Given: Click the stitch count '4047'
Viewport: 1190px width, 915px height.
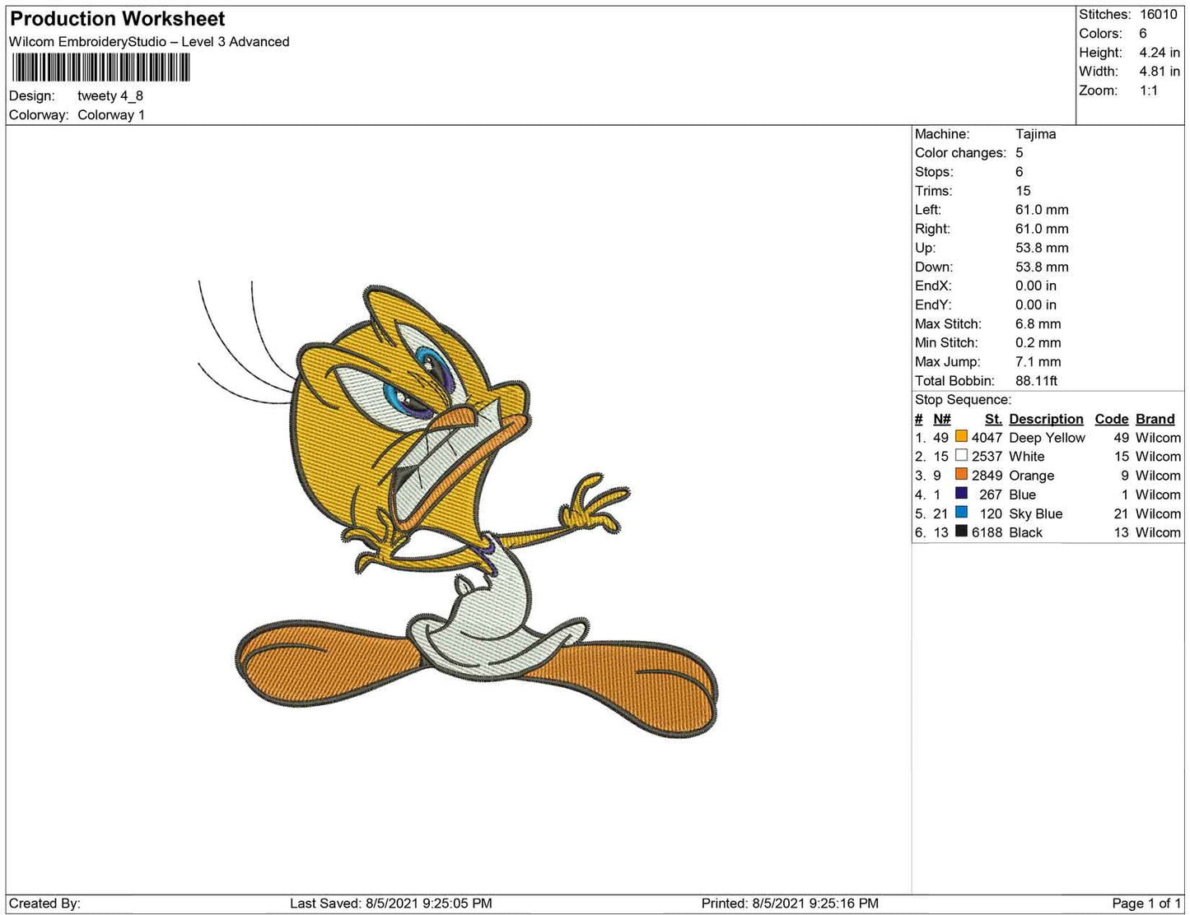Looking at the screenshot, I should [987, 438].
